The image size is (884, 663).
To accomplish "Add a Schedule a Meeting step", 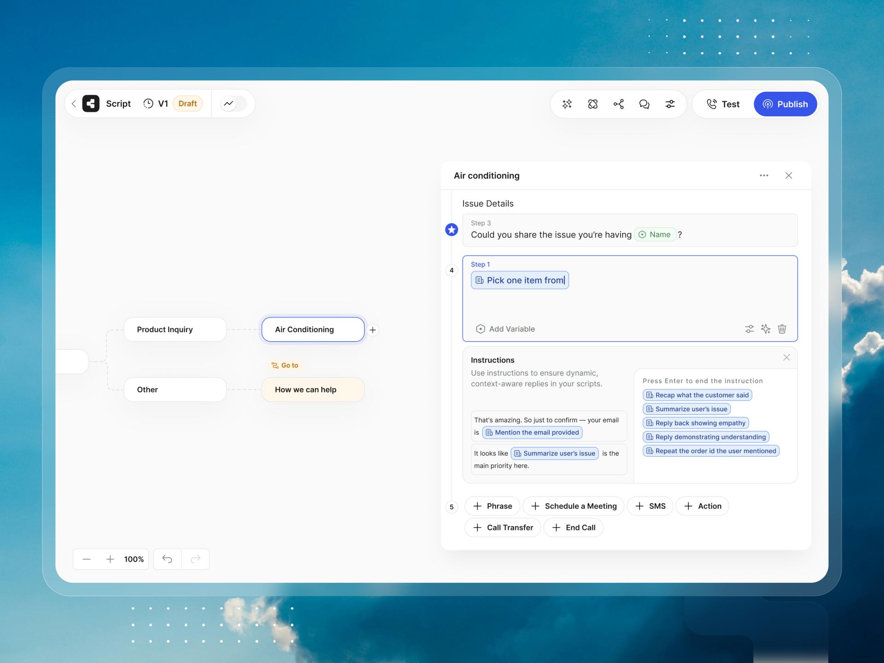I will pos(573,506).
